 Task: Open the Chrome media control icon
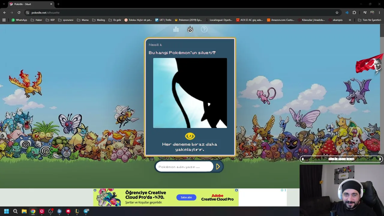coord(365,13)
